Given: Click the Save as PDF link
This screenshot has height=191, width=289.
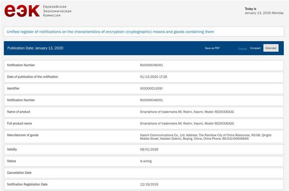Looking at the screenshot, I should pyautogui.click(x=212, y=48).
